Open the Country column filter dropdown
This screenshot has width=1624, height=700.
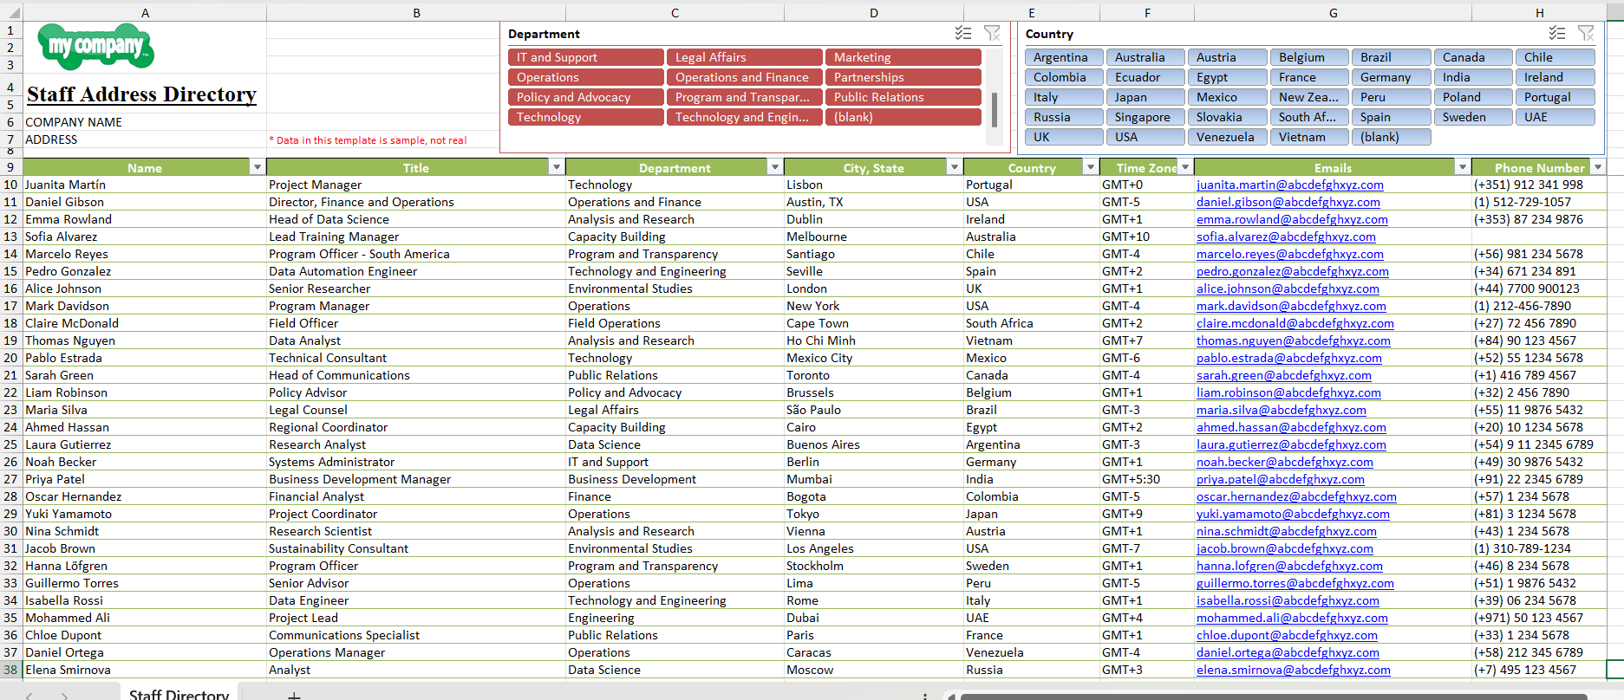pos(1090,167)
